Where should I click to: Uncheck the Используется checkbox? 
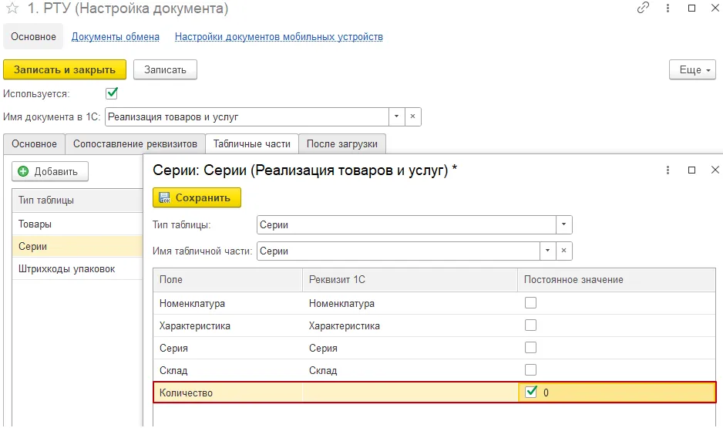click(x=112, y=93)
